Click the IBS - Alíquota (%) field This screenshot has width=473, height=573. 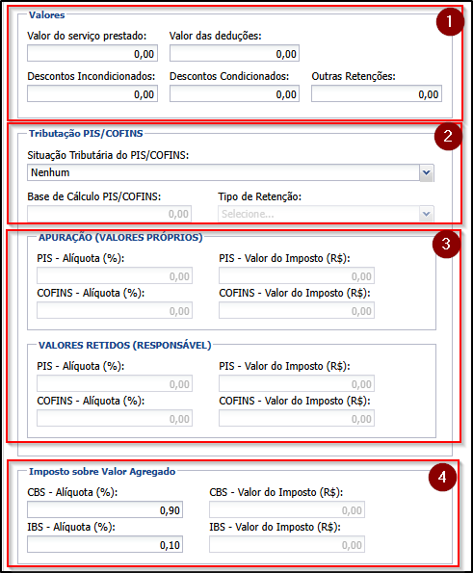click(x=105, y=544)
